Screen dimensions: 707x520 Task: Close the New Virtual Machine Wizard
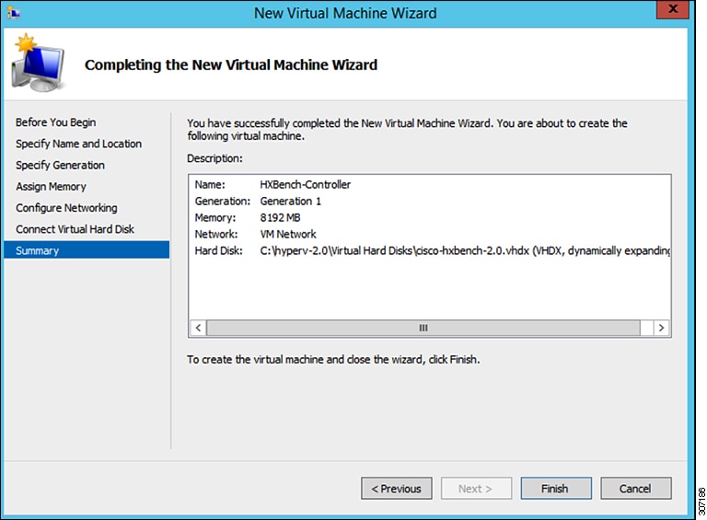pyautogui.click(x=672, y=13)
